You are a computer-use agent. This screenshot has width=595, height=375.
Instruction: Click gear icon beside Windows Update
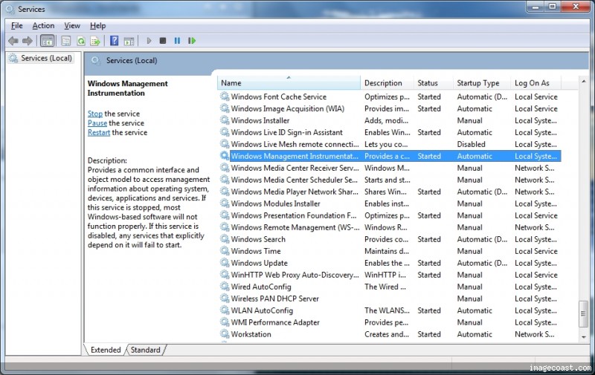coord(225,263)
